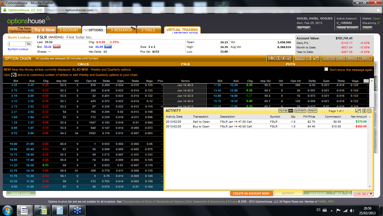Image resolution: width=383 pixels, height=216 pixels.
Task: Click the IMPORTANT NOTICE link under Virtual Trading
Action: 185,33
